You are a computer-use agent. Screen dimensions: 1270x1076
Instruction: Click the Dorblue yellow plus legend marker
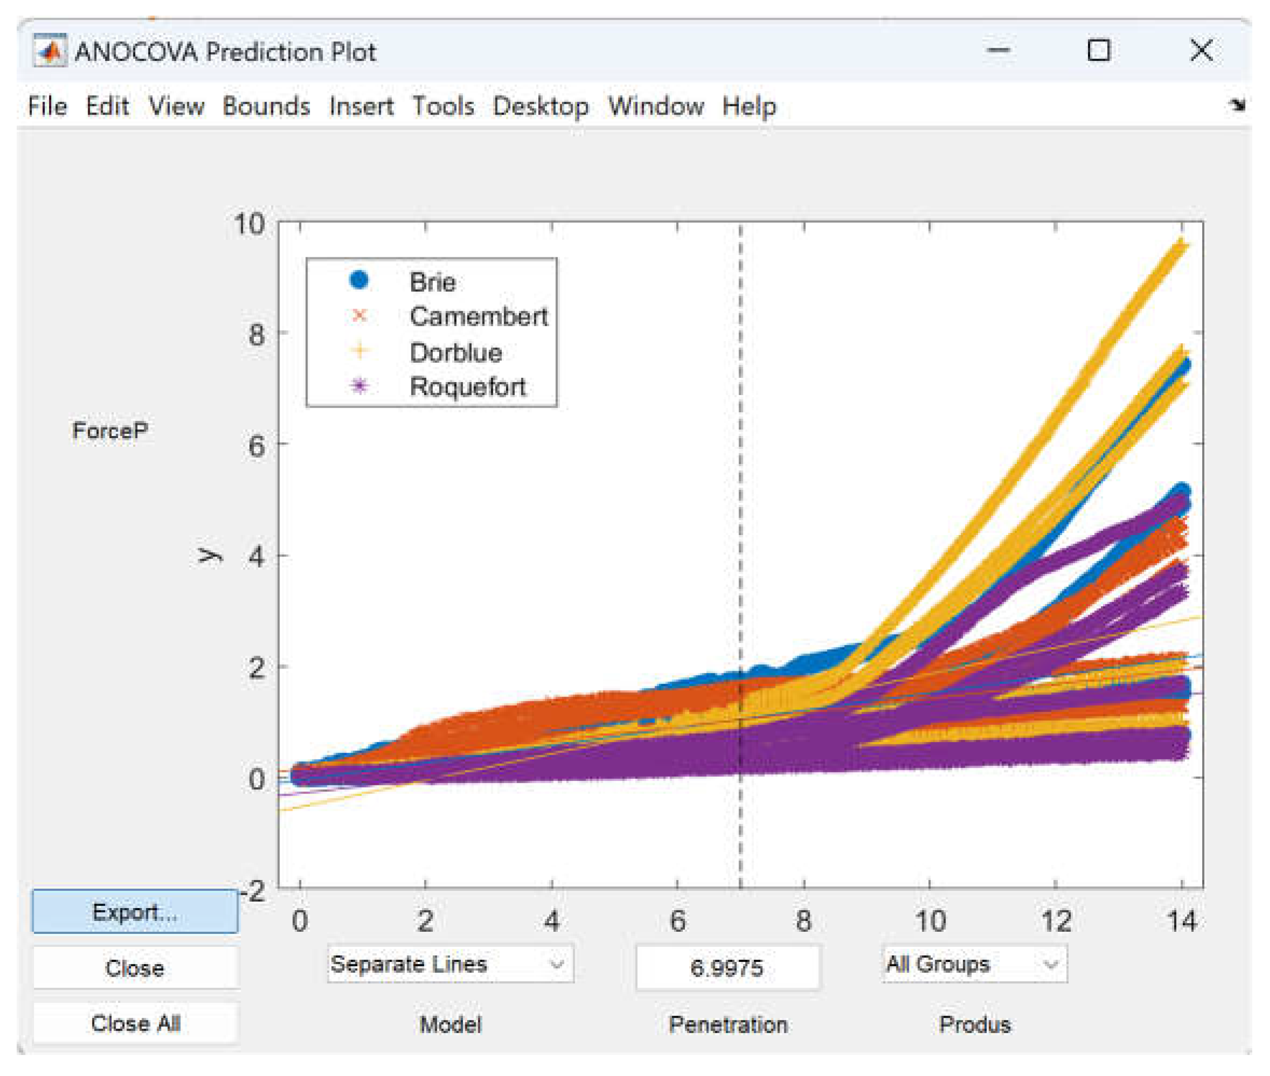[359, 351]
